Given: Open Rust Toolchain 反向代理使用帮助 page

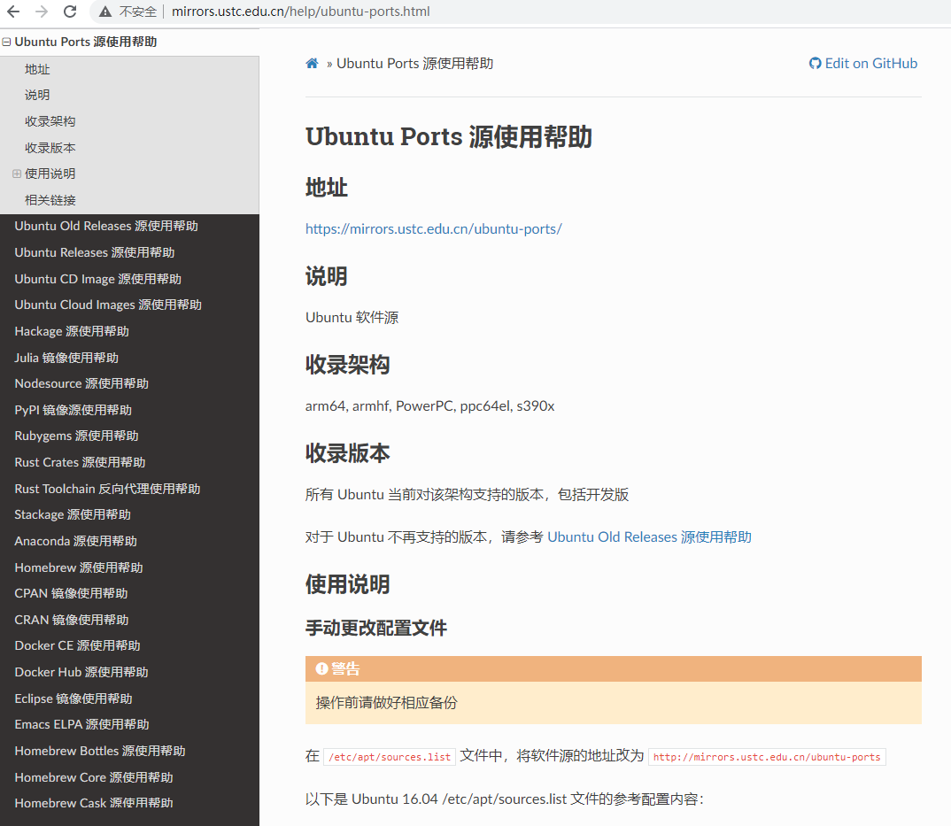Looking at the screenshot, I should (107, 489).
